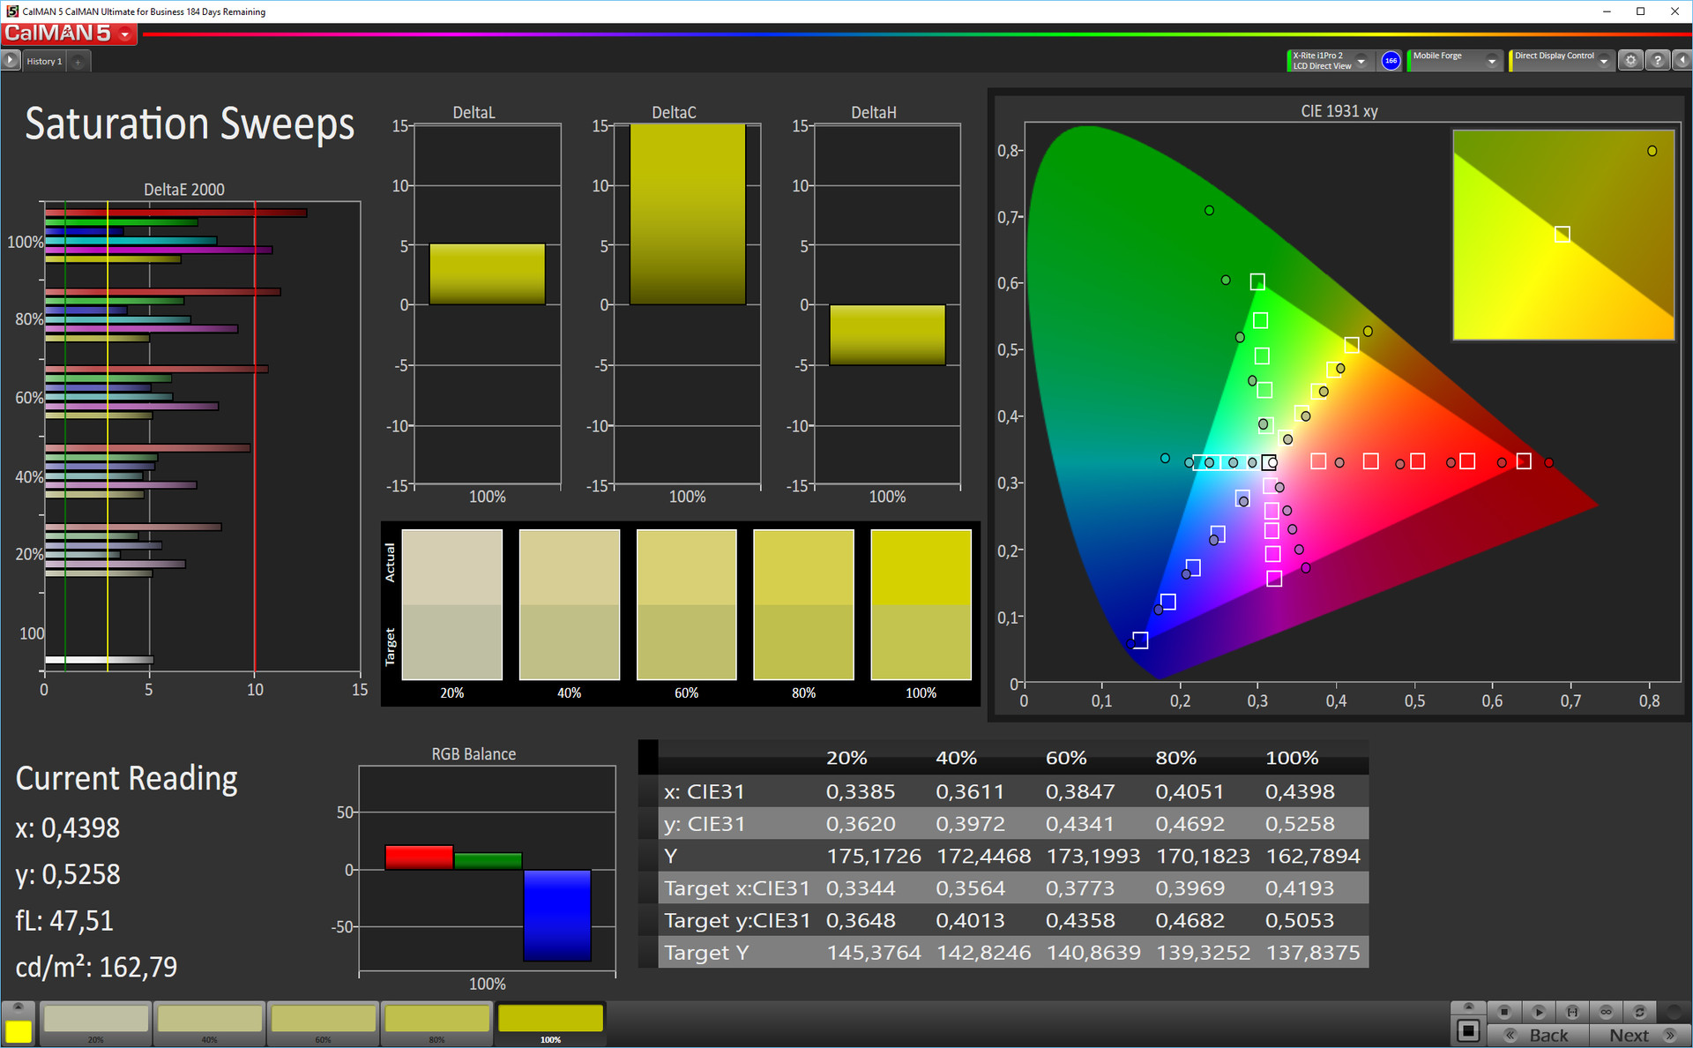1693x1048 pixels.
Task: Expand X-Rite i1Pro 2 meter dropdown
Action: click(x=1361, y=61)
